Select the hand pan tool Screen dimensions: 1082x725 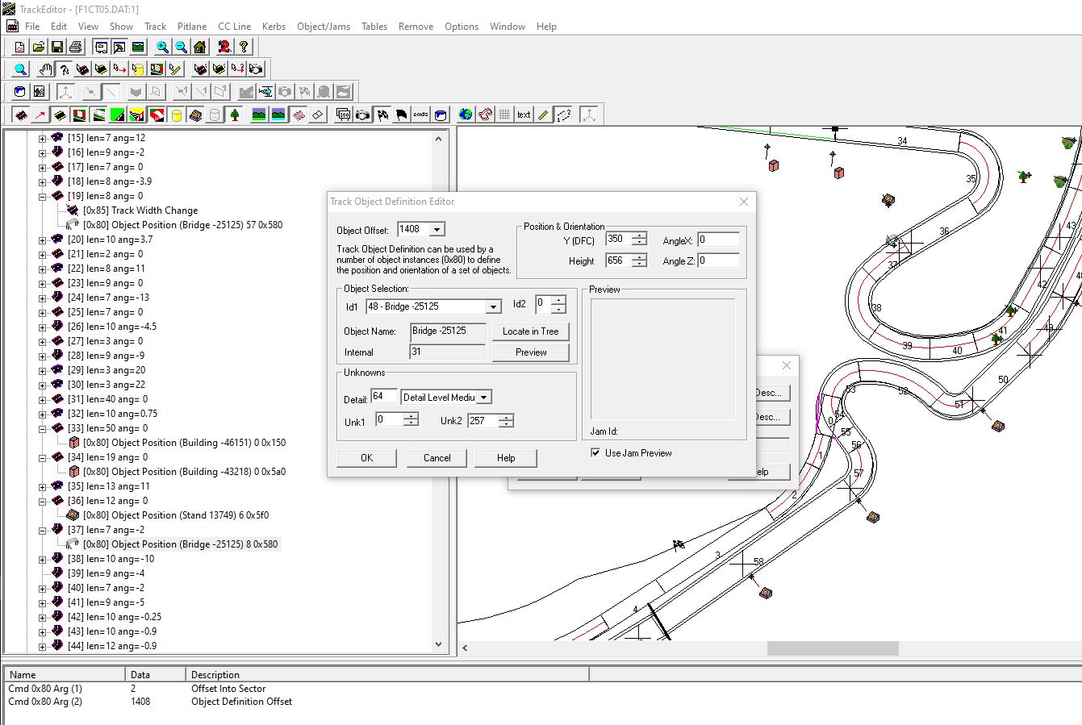point(45,69)
